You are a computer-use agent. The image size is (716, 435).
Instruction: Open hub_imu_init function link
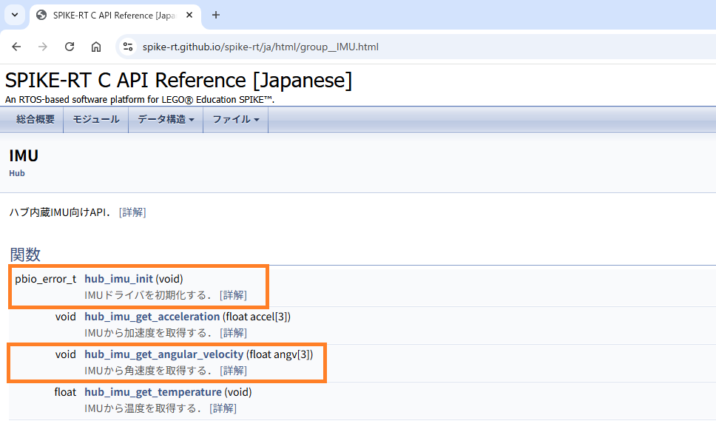118,279
